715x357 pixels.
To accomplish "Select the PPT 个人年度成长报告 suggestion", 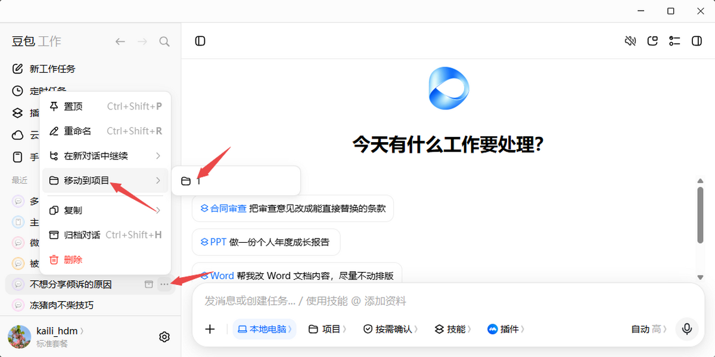I will pos(266,242).
